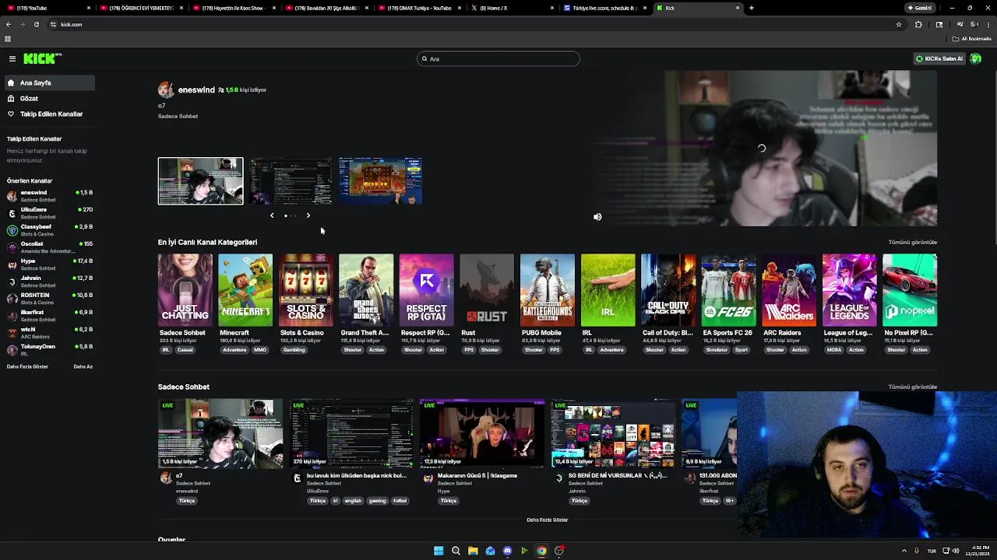Image resolution: width=997 pixels, height=560 pixels.
Task: Open ilkerfirat channel in recommended list
Action: [49, 316]
